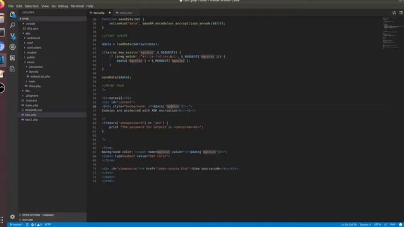Open the Go menu
This screenshot has width=404, height=227.
53,6
